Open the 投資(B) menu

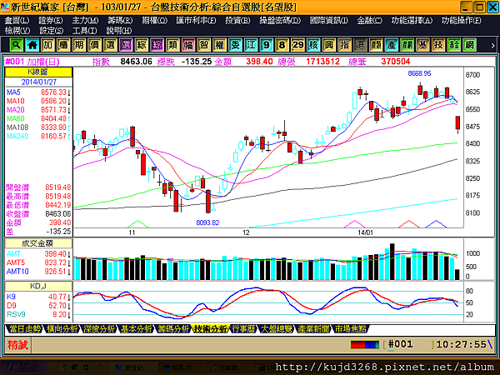(237, 20)
